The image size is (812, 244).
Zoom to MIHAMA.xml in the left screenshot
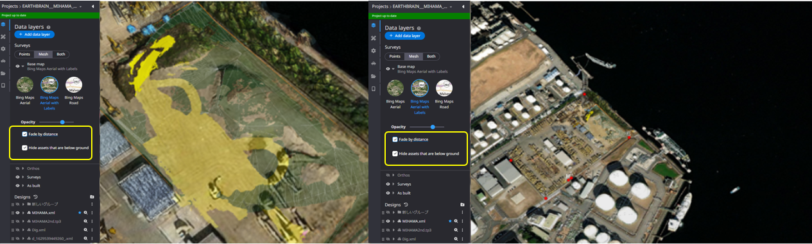coord(85,213)
